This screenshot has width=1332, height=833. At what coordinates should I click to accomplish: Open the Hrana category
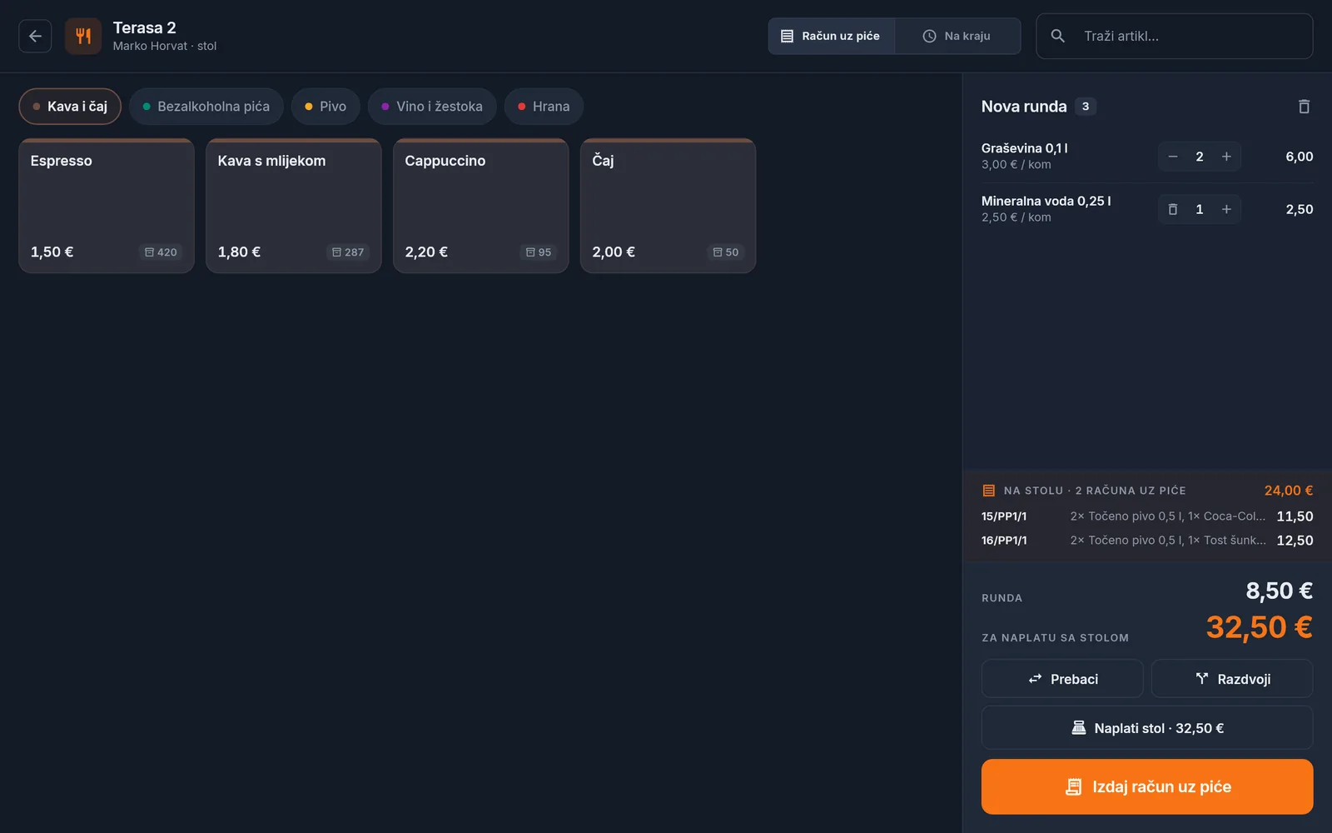pyautogui.click(x=544, y=107)
